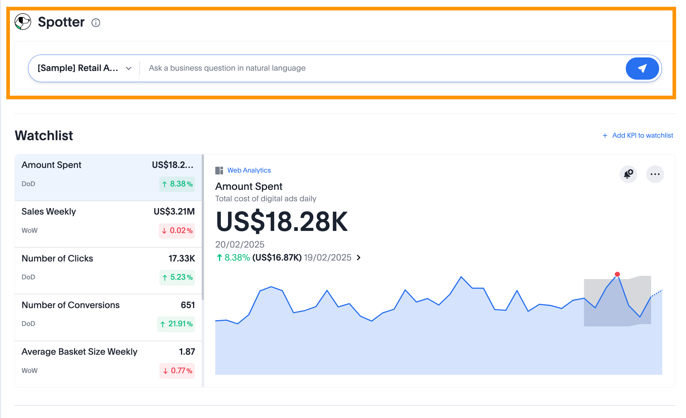686x418 pixels.
Task: Click the Spotter dog logo icon
Action: pos(23,22)
